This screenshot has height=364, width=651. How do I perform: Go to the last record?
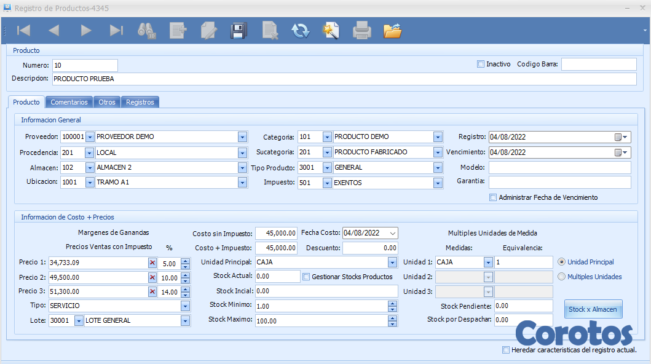coord(116,30)
